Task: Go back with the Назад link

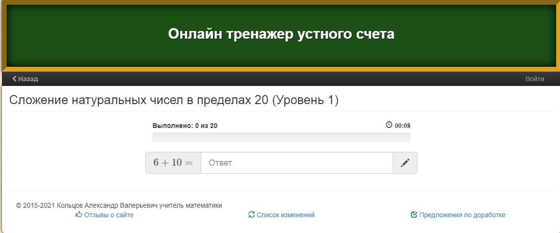Action: (x=25, y=79)
